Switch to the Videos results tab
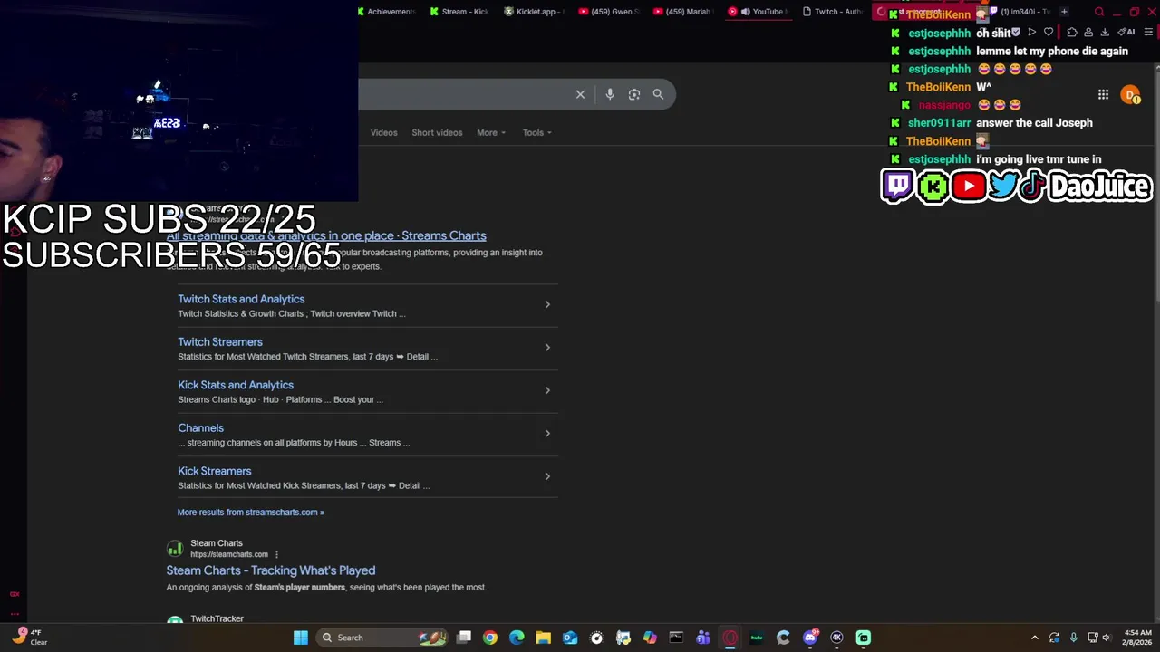This screenshot has height=652, width=1160. 383,132
